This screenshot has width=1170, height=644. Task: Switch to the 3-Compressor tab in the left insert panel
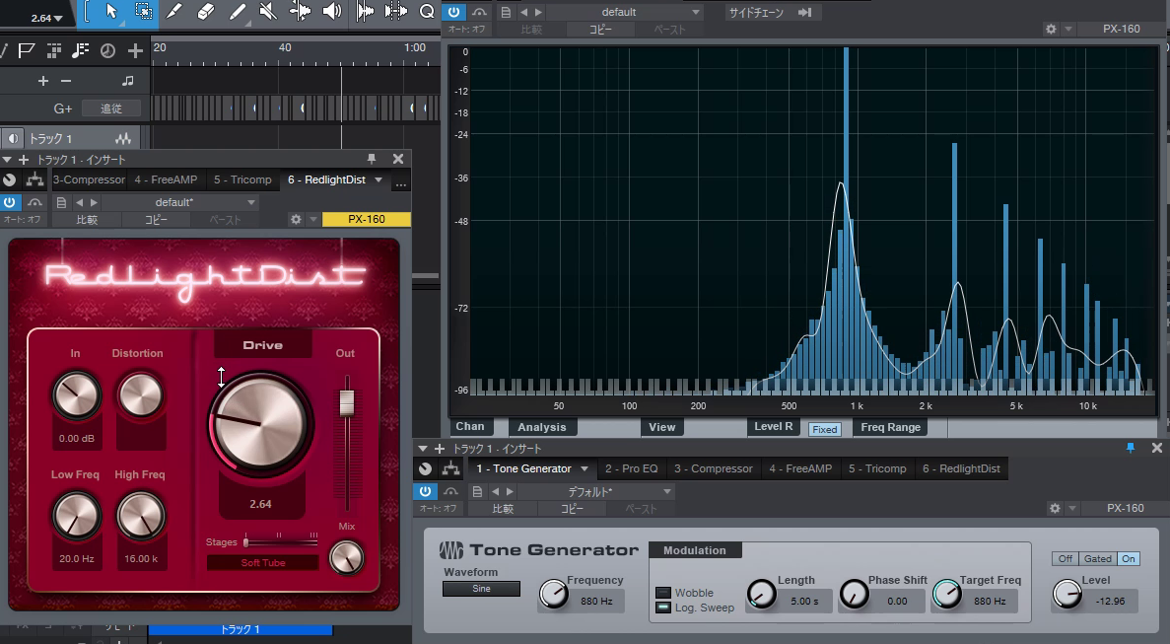pos(89,179)
